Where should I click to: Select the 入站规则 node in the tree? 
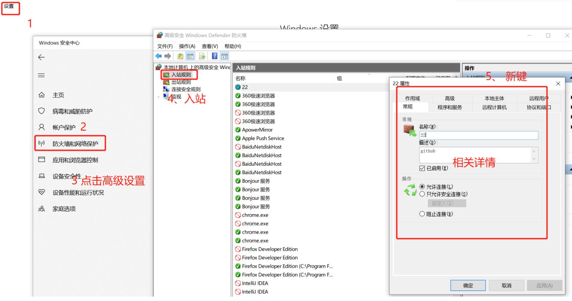coord(181,75)
